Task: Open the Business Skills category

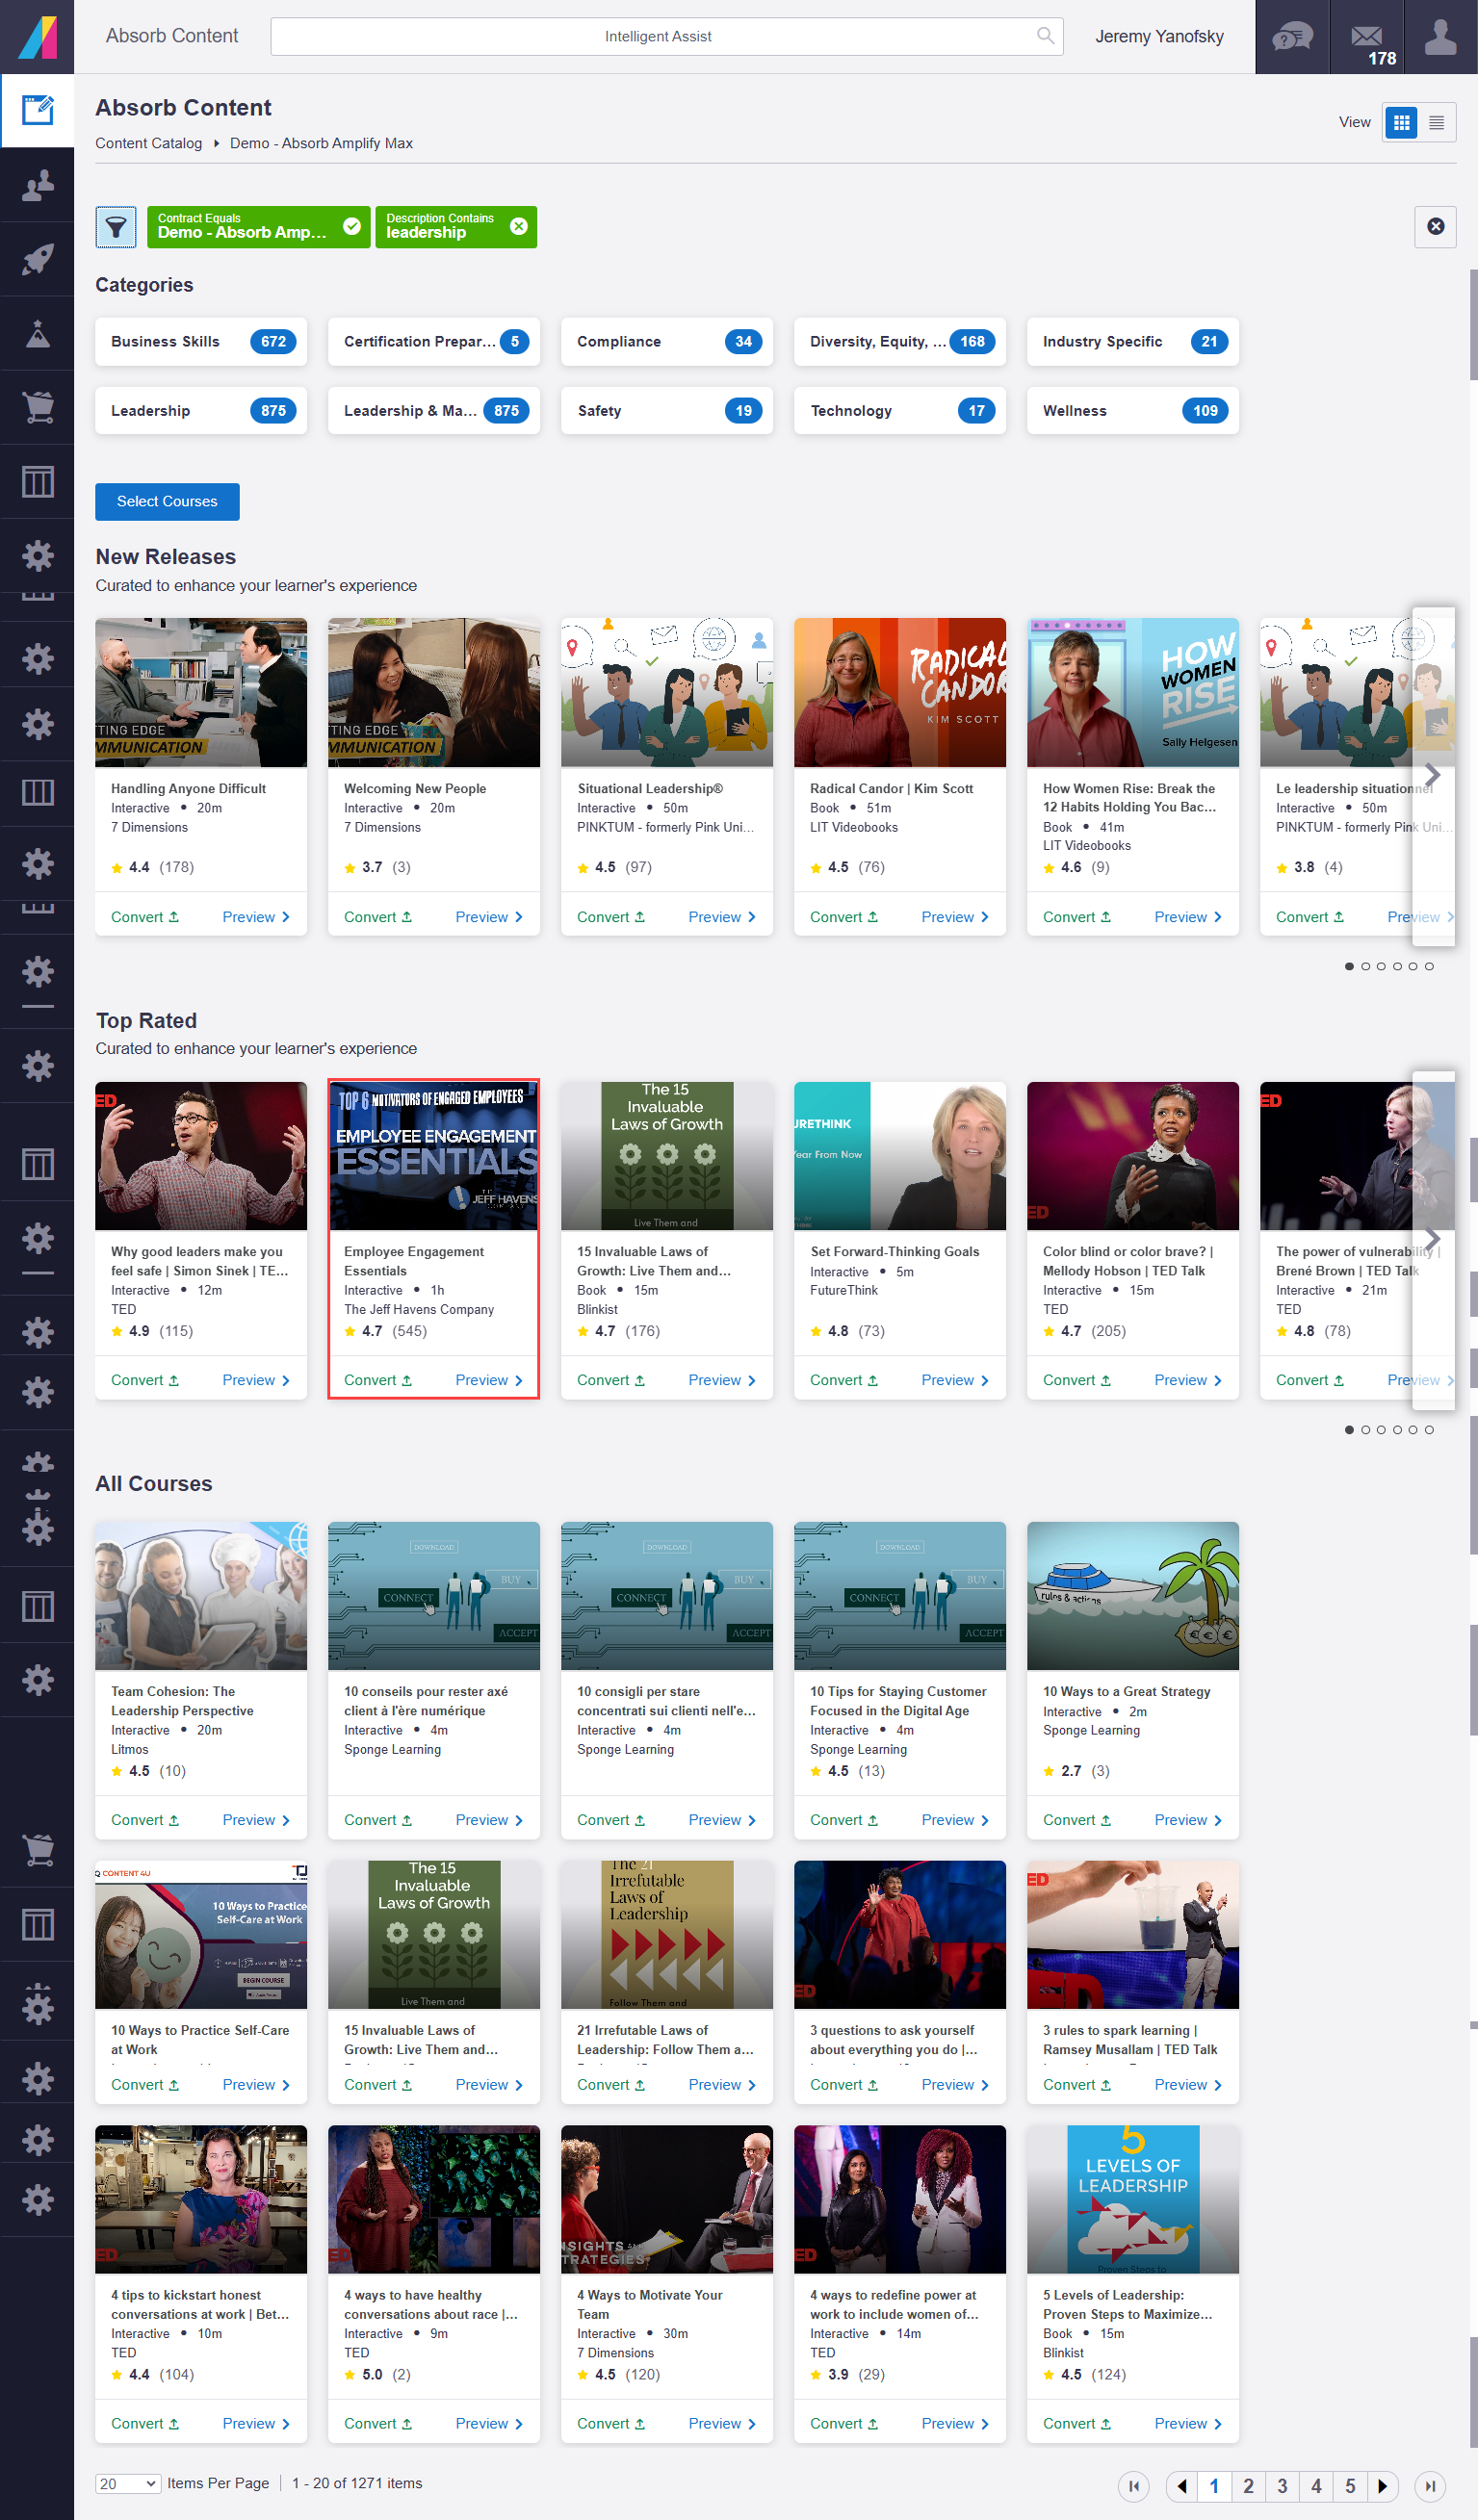Action: 201,341
